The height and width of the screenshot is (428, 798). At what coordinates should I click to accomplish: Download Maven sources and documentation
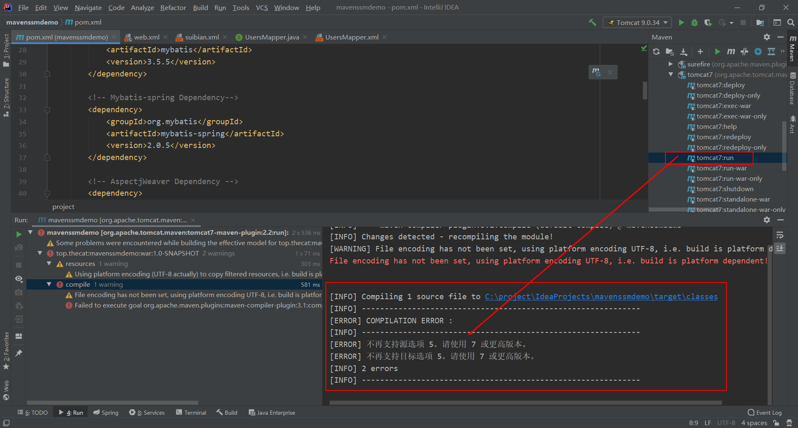pos(683,52)
